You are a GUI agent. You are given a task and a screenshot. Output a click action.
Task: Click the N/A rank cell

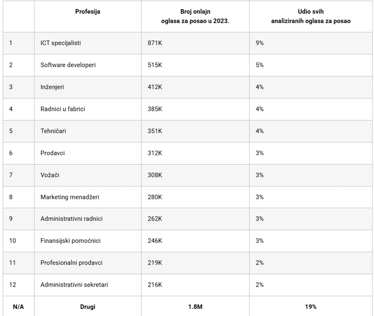18,306
